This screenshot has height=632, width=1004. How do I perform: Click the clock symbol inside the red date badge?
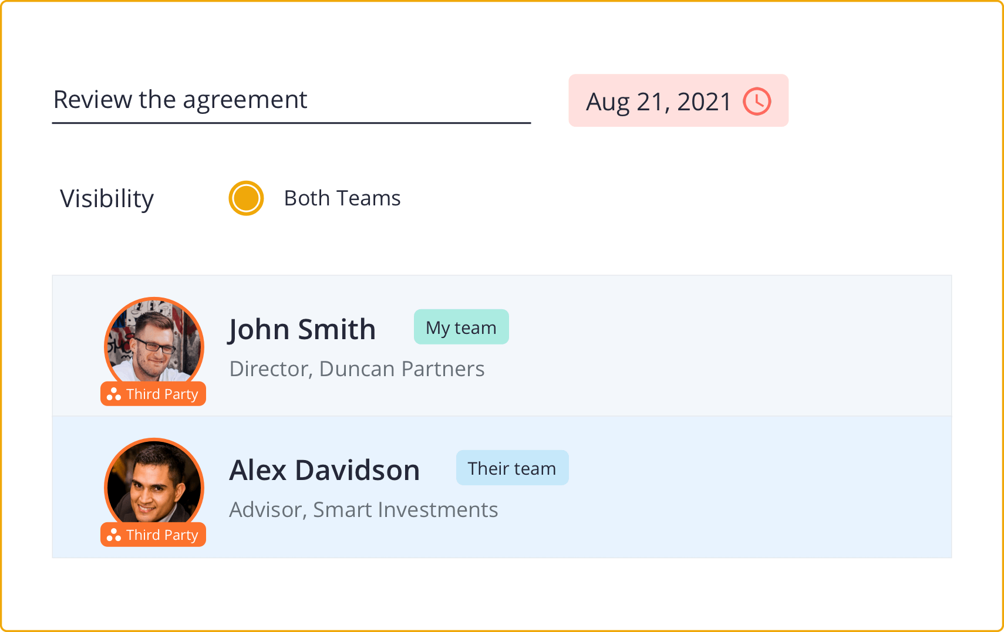758,100
